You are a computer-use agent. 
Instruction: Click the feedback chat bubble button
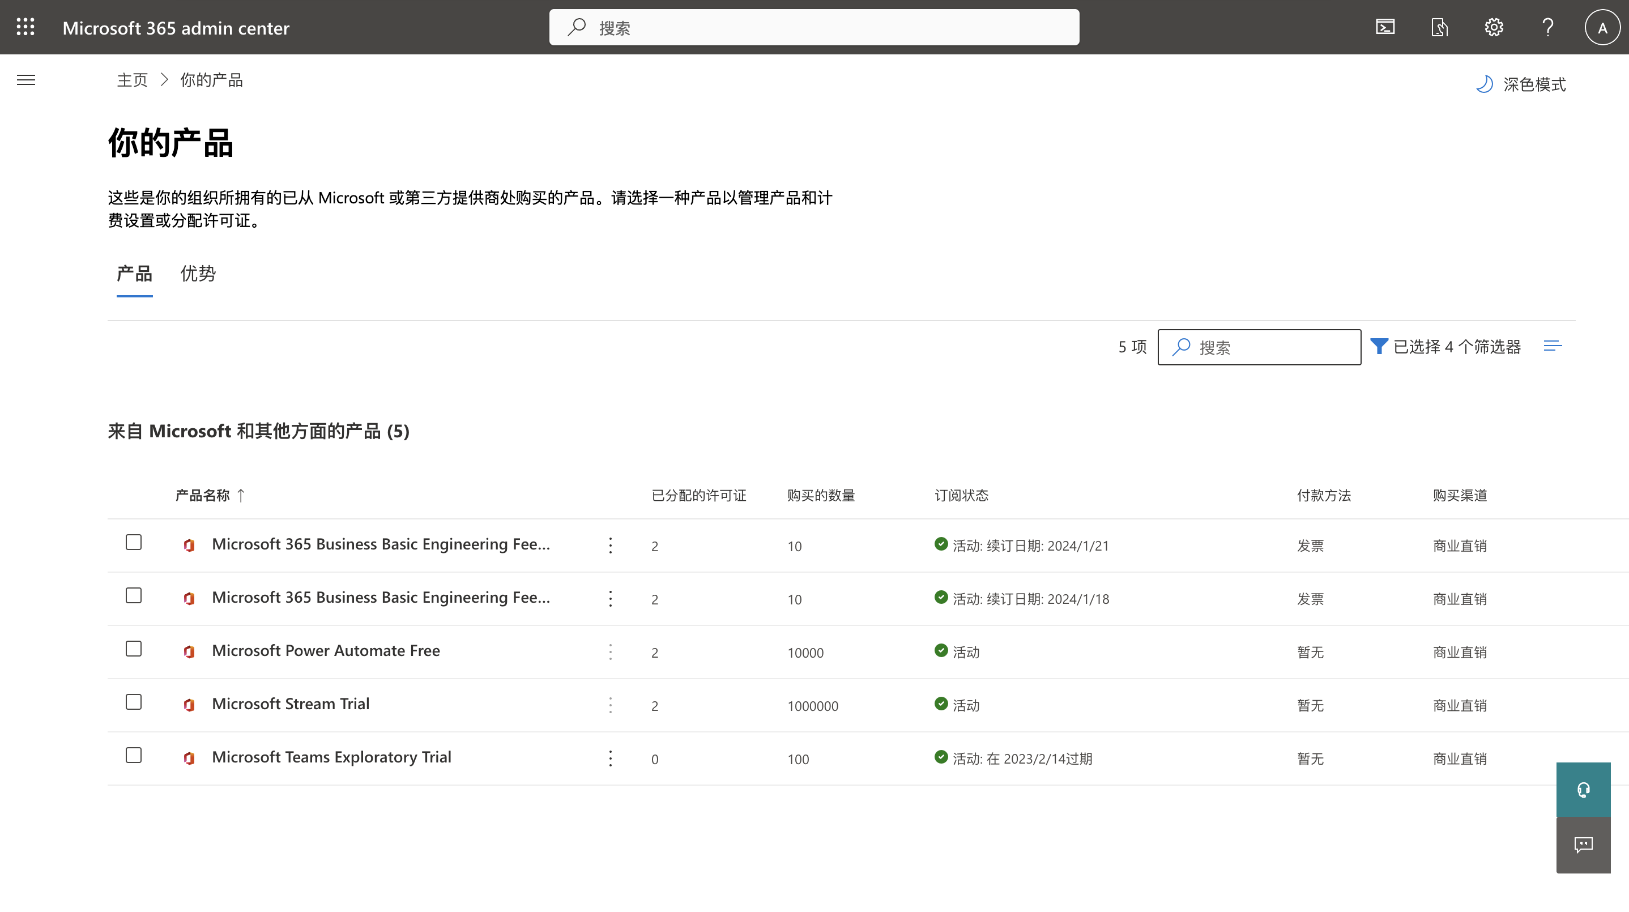pyautogui.click(x=1584, y=845)
